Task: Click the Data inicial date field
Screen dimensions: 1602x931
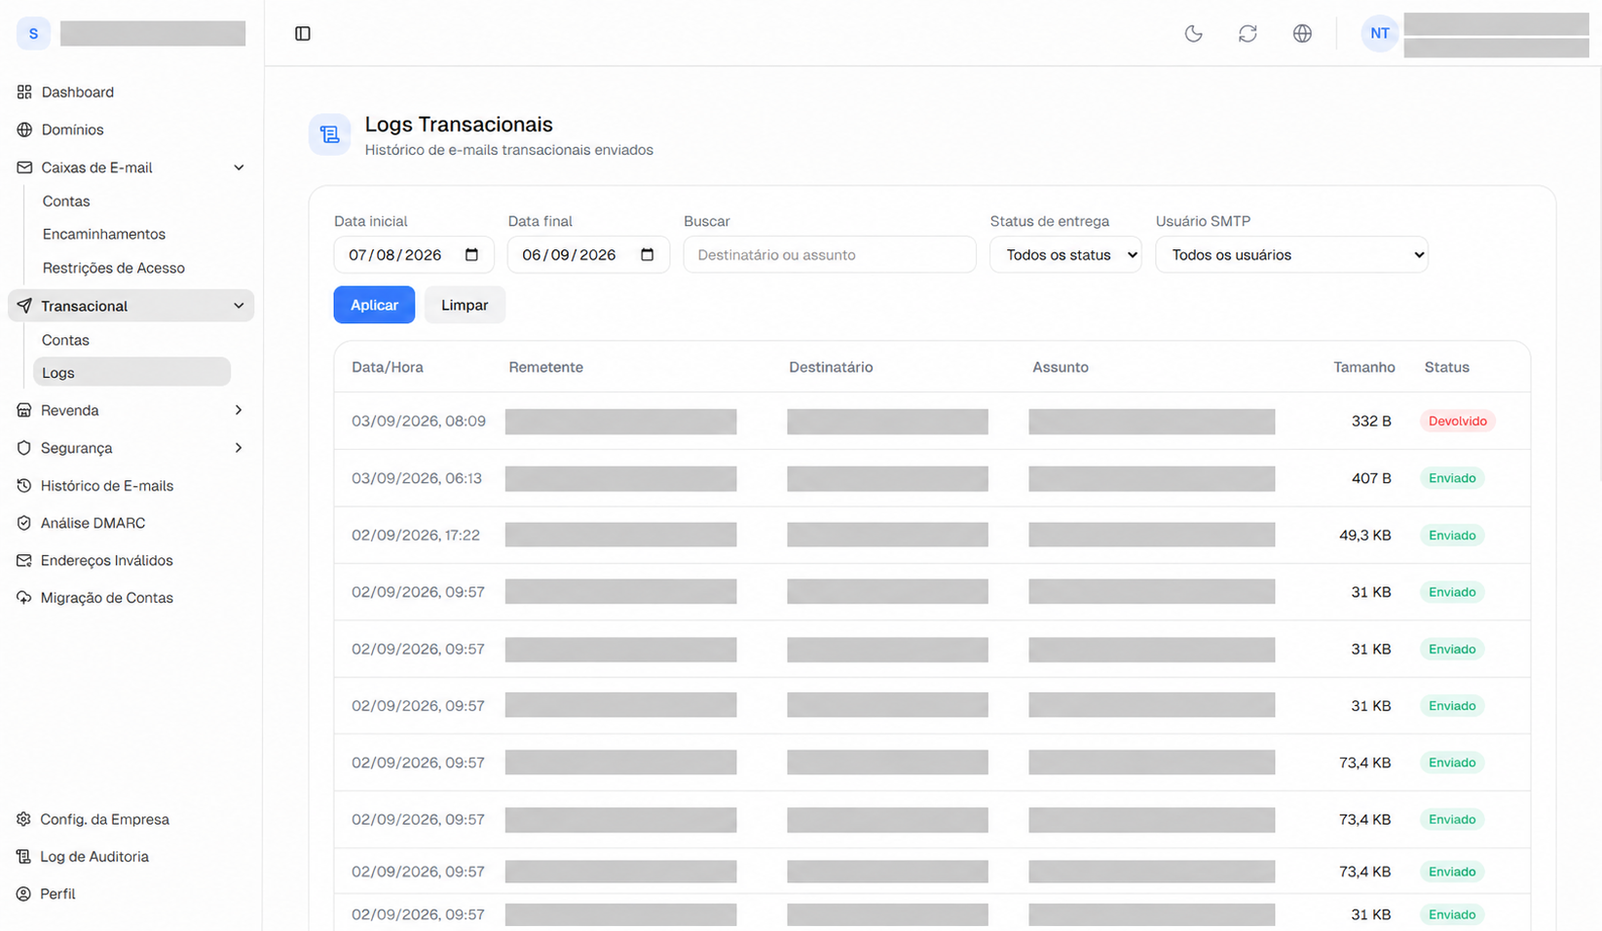Action: click(x=414, y=254)
